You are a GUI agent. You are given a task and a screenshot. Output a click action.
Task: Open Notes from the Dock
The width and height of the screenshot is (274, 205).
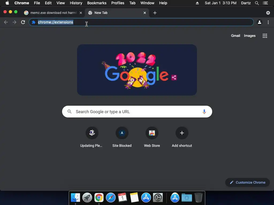[134, 198]
